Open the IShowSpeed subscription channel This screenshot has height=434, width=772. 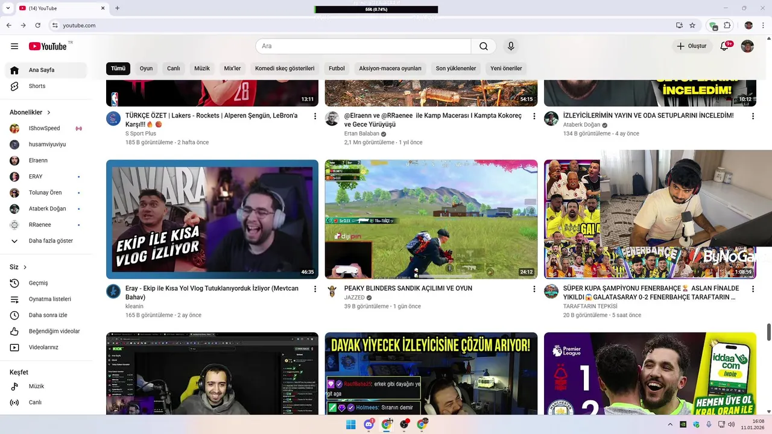pos(46,128)
